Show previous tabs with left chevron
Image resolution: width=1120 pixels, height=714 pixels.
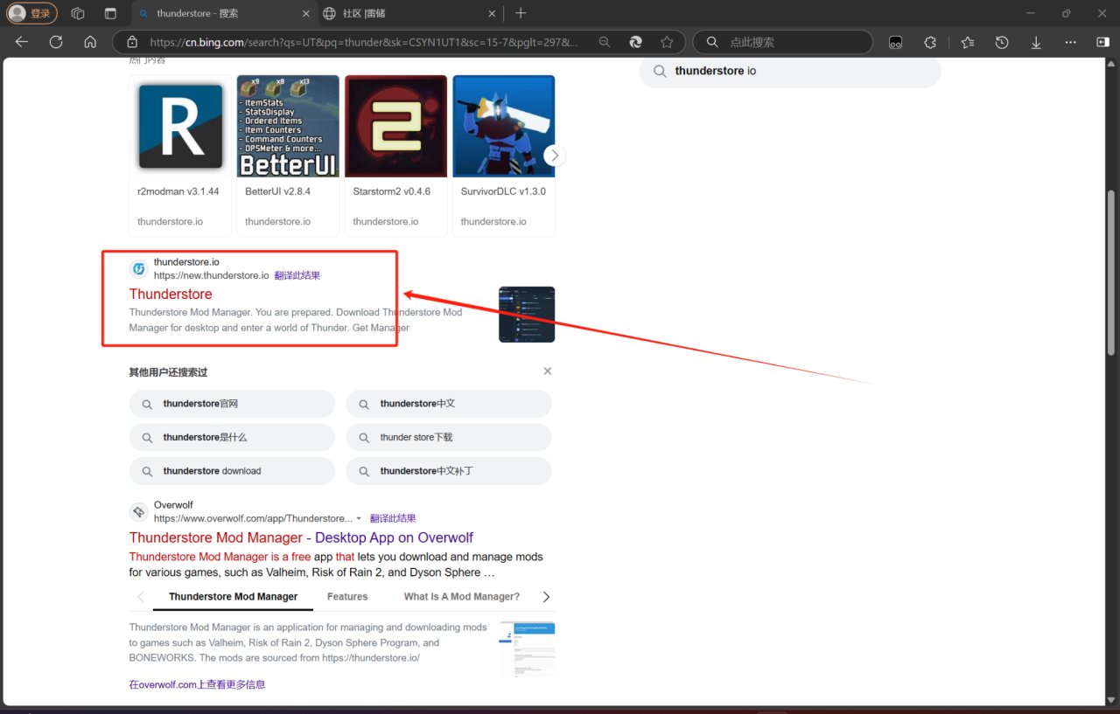click(140, 597)
